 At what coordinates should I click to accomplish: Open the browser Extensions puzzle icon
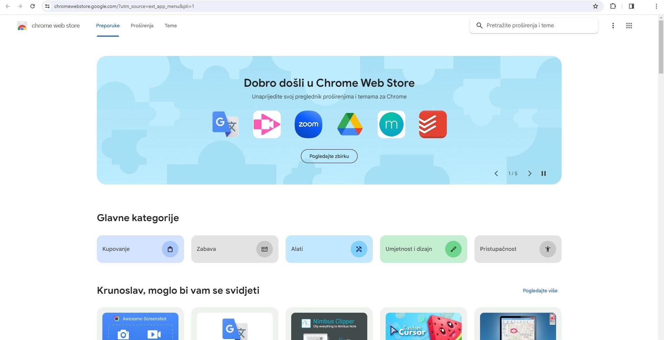pyautogui.click(x=613, y=6)
